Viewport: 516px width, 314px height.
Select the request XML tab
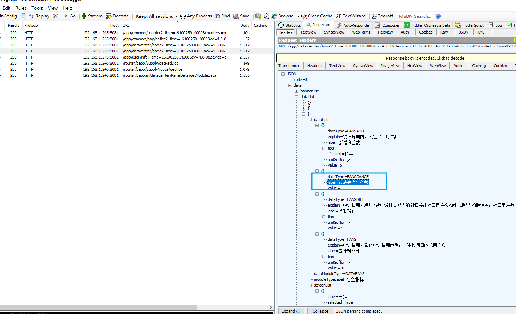tap(481, 32)
